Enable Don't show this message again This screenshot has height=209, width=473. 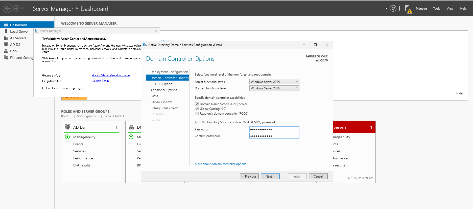pos(44,88)
